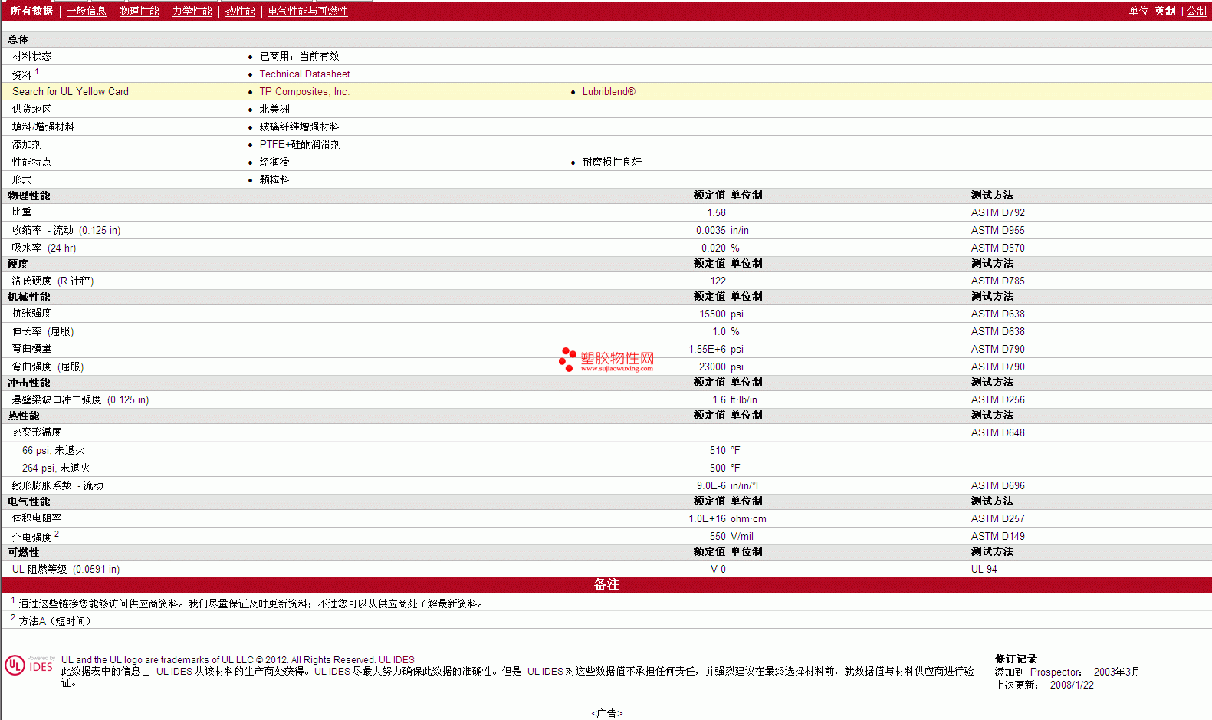Open the 一般信息 tab
This screenshot has width=1212, height=720.
(x=87, y=12)
